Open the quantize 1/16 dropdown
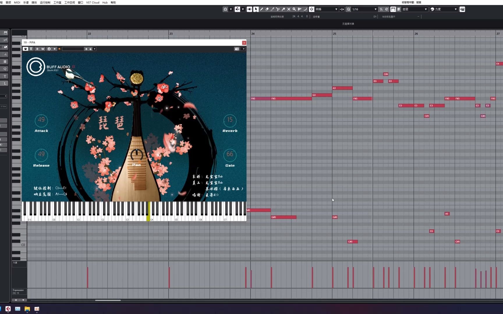Screen dimensions: 503x314 coord(364,9)
